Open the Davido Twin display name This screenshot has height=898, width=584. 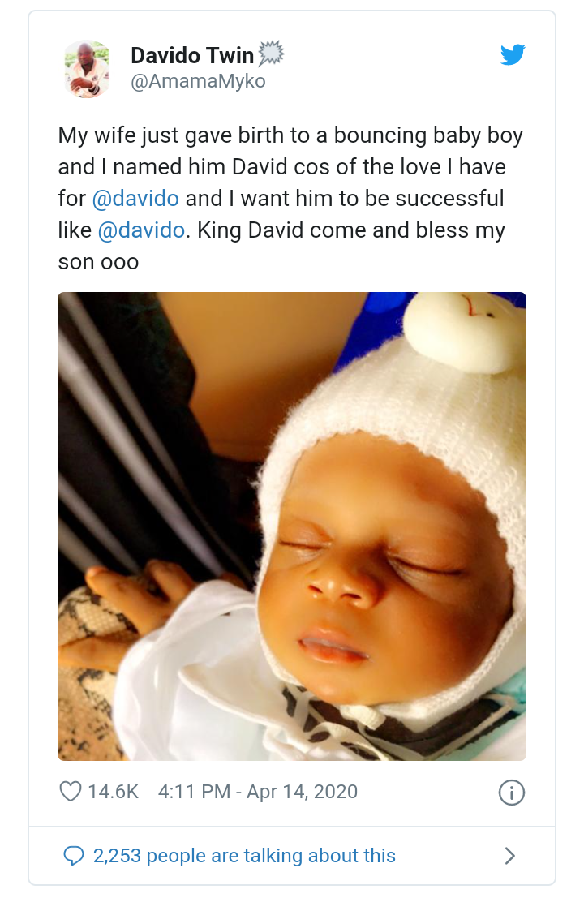[x=192, y=55]
